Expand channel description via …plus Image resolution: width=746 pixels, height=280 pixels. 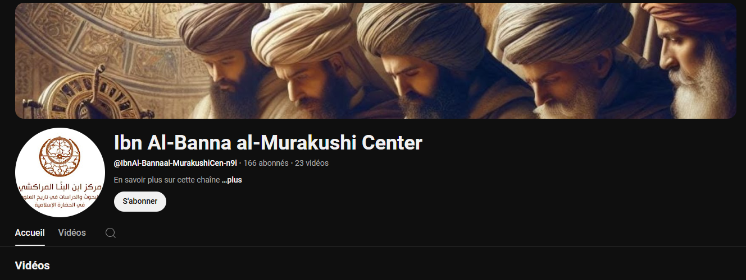232,180
